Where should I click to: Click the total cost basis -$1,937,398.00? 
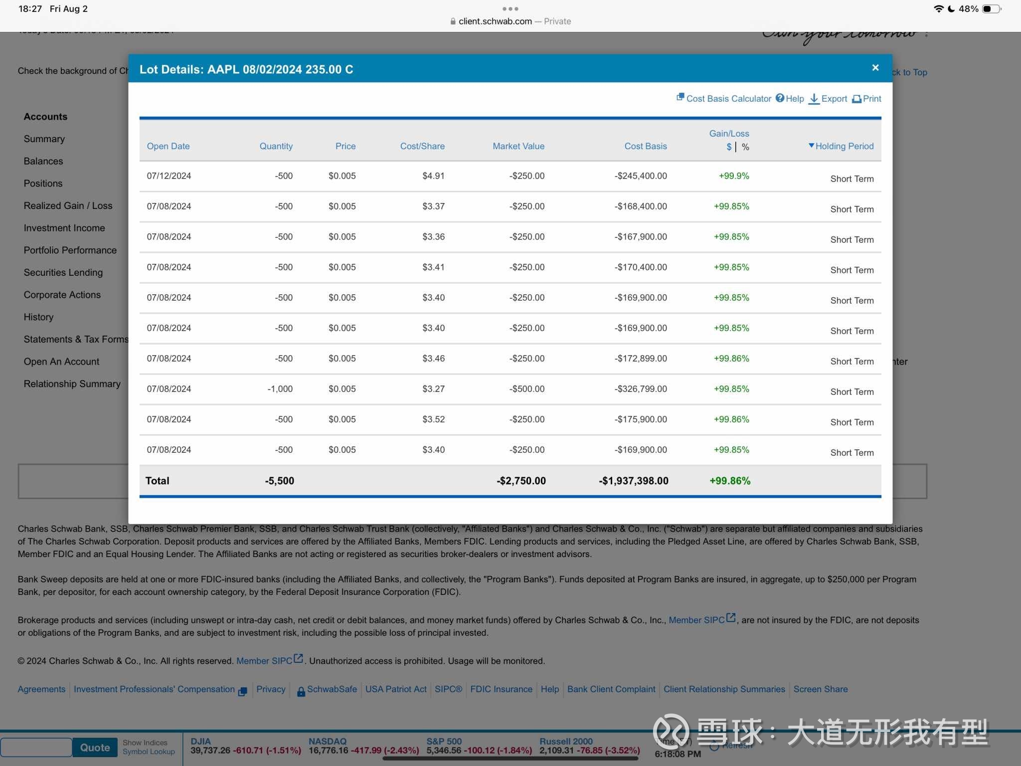[x=633, y=481]
